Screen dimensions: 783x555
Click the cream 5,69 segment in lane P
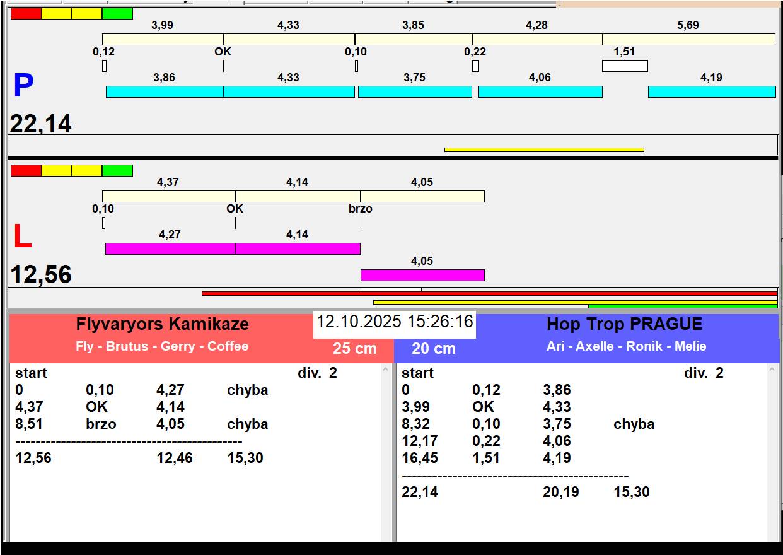click(688, 39)
